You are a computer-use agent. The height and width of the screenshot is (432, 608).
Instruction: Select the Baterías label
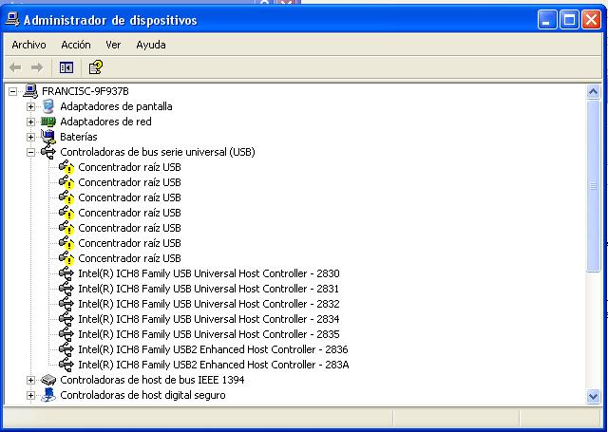click(x=79, y=137)
